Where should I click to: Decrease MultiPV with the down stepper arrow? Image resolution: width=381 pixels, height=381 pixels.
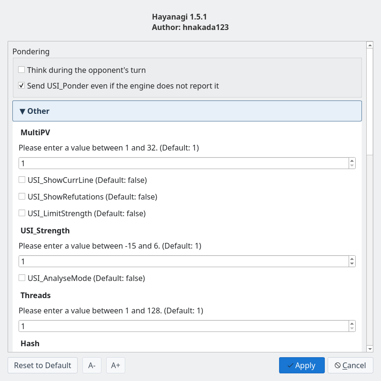[x=352, y=166]
